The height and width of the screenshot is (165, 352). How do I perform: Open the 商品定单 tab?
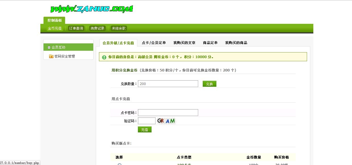(210, 43)
